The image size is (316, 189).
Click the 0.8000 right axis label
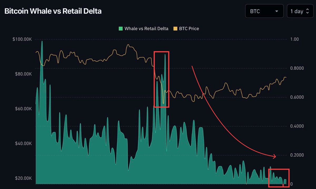297,68
